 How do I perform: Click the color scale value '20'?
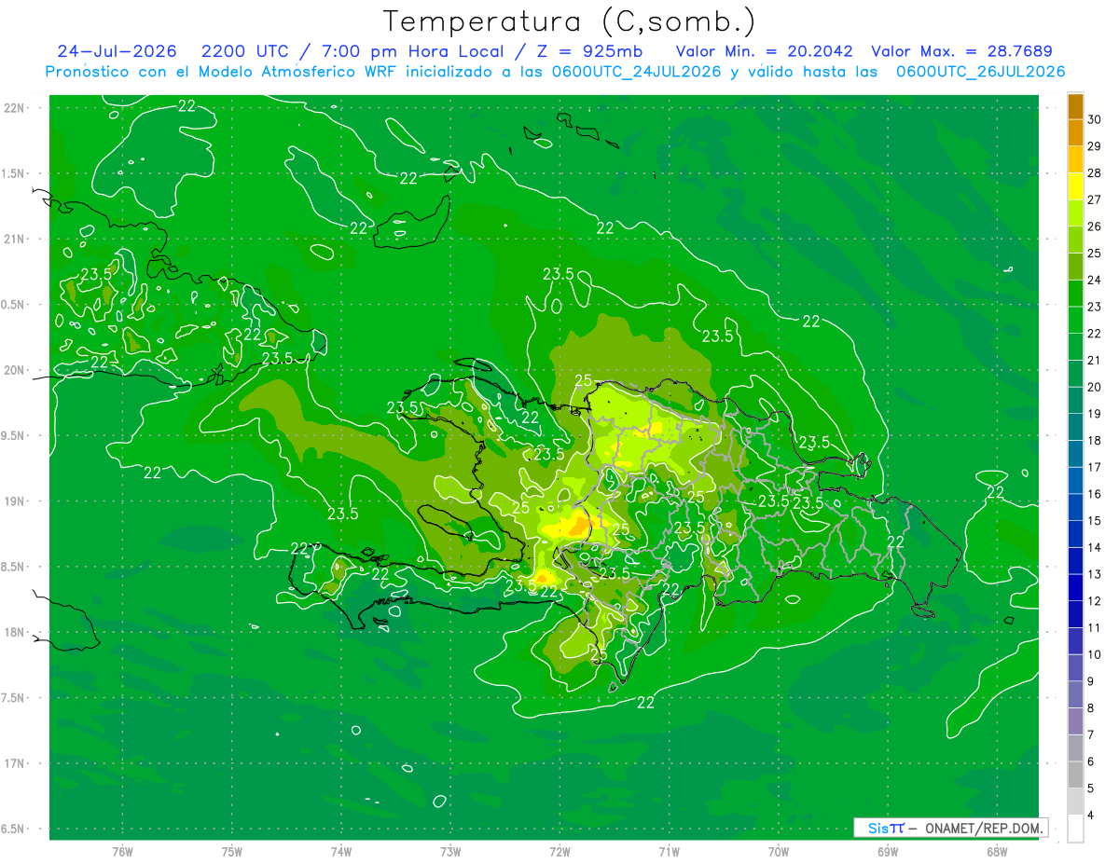click(1094, 388)
